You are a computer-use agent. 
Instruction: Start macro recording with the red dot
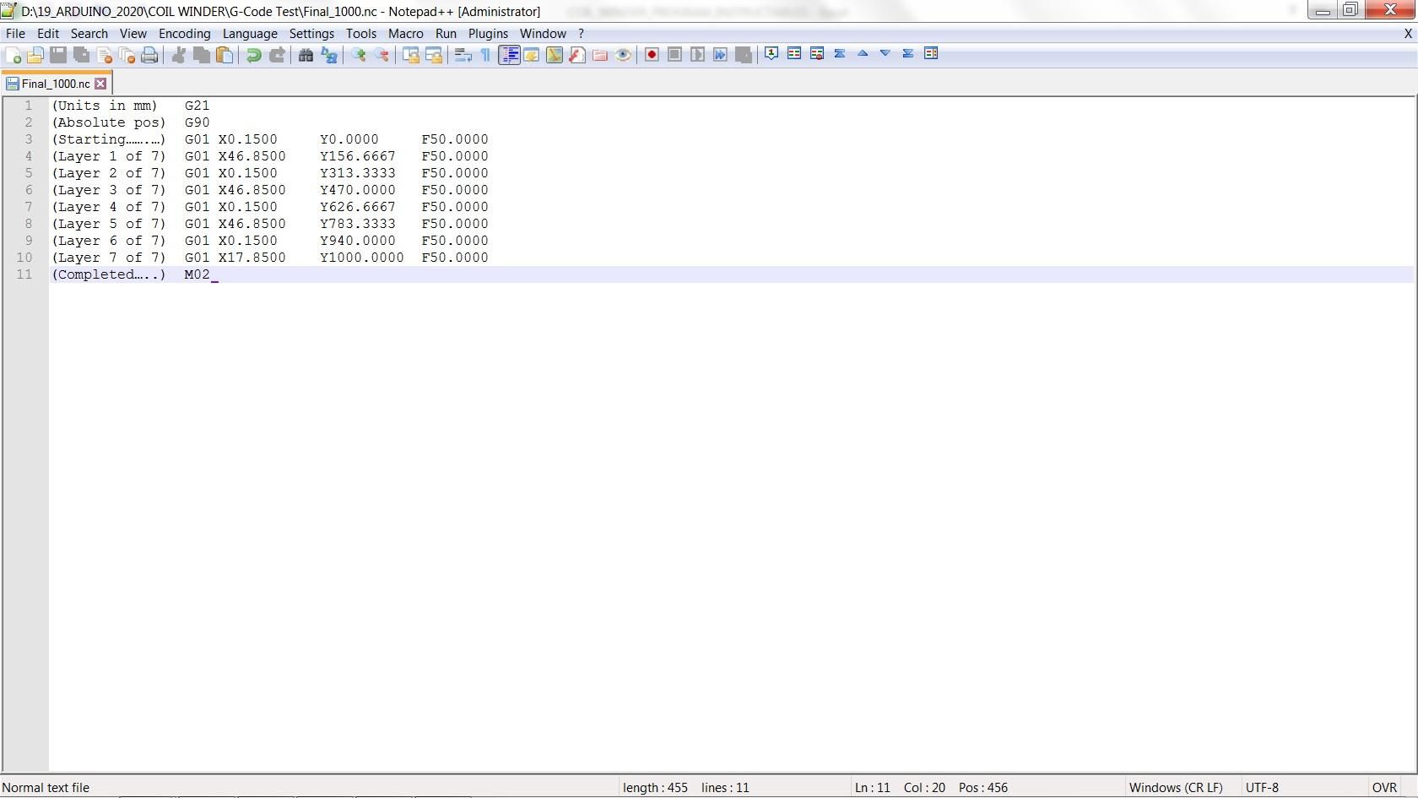[652, 55]
